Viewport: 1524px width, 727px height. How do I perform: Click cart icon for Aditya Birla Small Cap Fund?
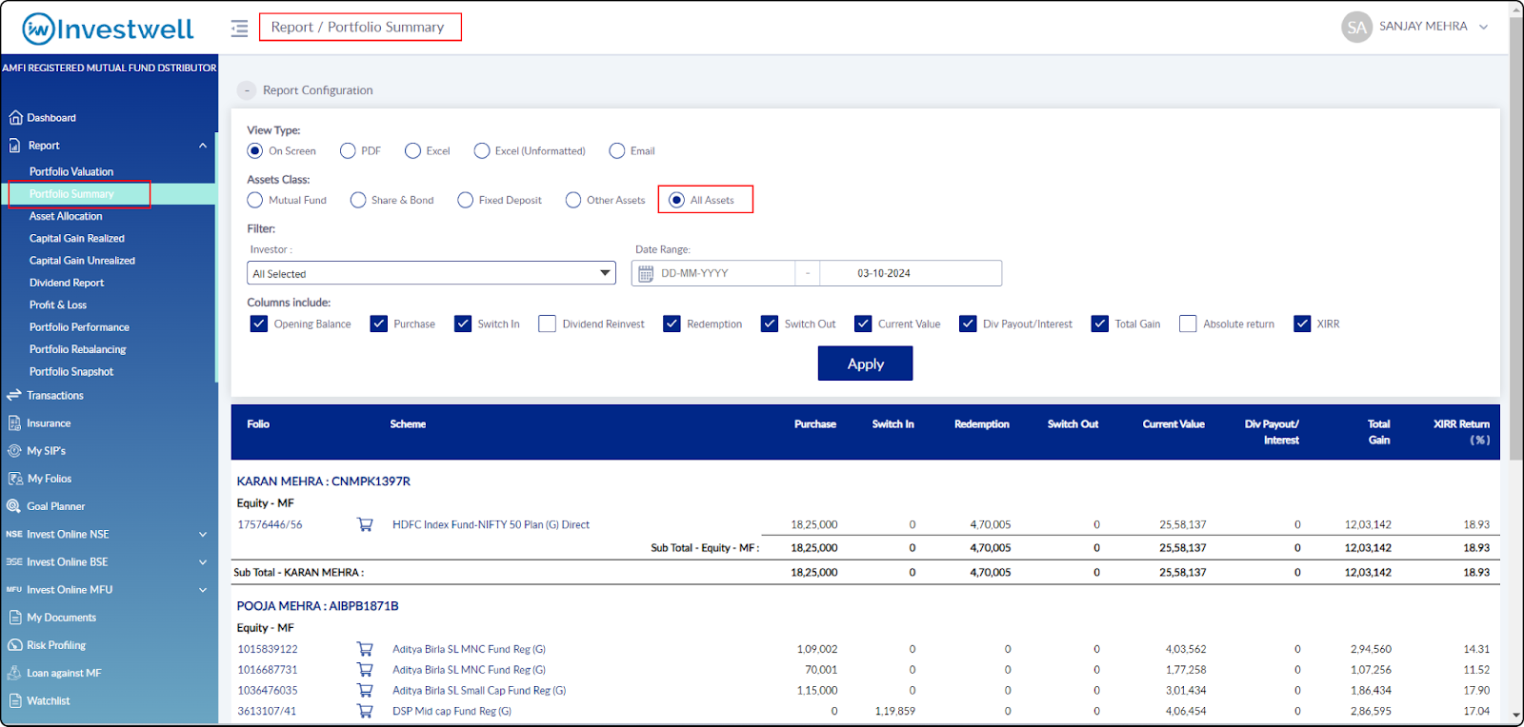[365, 690]
